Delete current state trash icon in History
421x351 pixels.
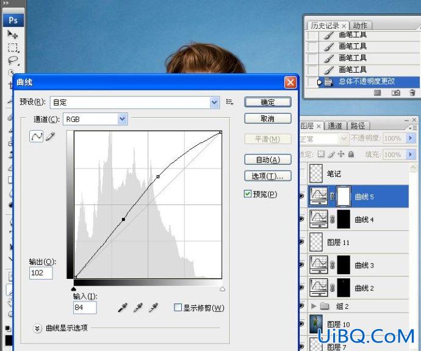pyautogui.click(x=412, y=93)
